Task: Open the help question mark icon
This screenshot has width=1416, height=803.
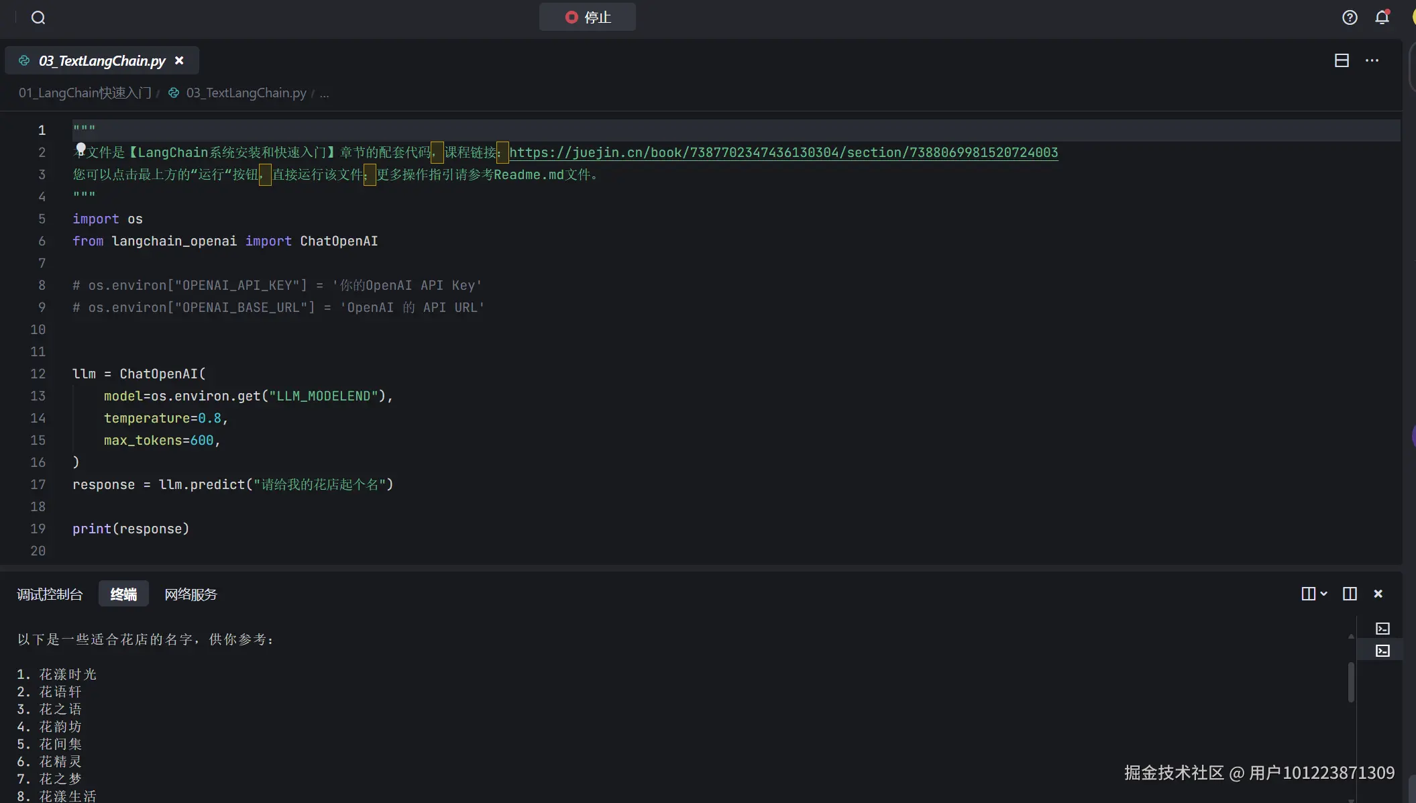Action: pos(1350,17)
